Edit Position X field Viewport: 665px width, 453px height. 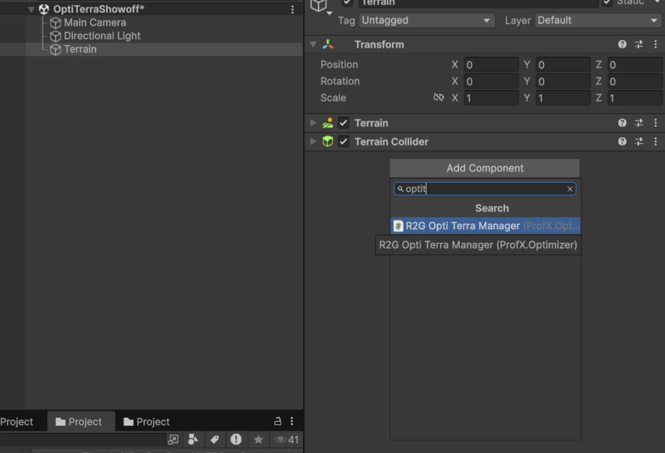click(x=491, y=65)
